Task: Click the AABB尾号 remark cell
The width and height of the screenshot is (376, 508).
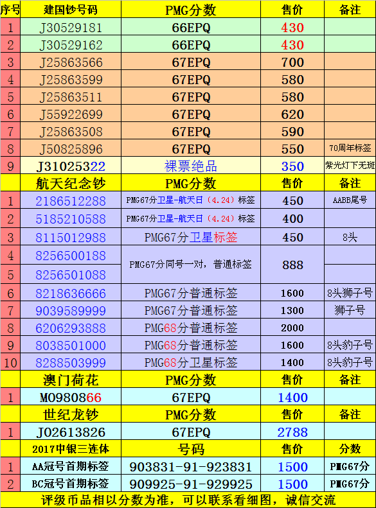Action: (x=350, y=200)
